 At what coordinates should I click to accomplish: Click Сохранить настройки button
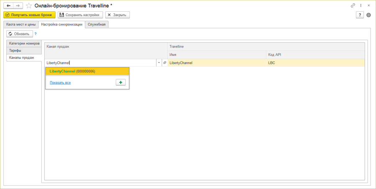click(x=80, y=15)
